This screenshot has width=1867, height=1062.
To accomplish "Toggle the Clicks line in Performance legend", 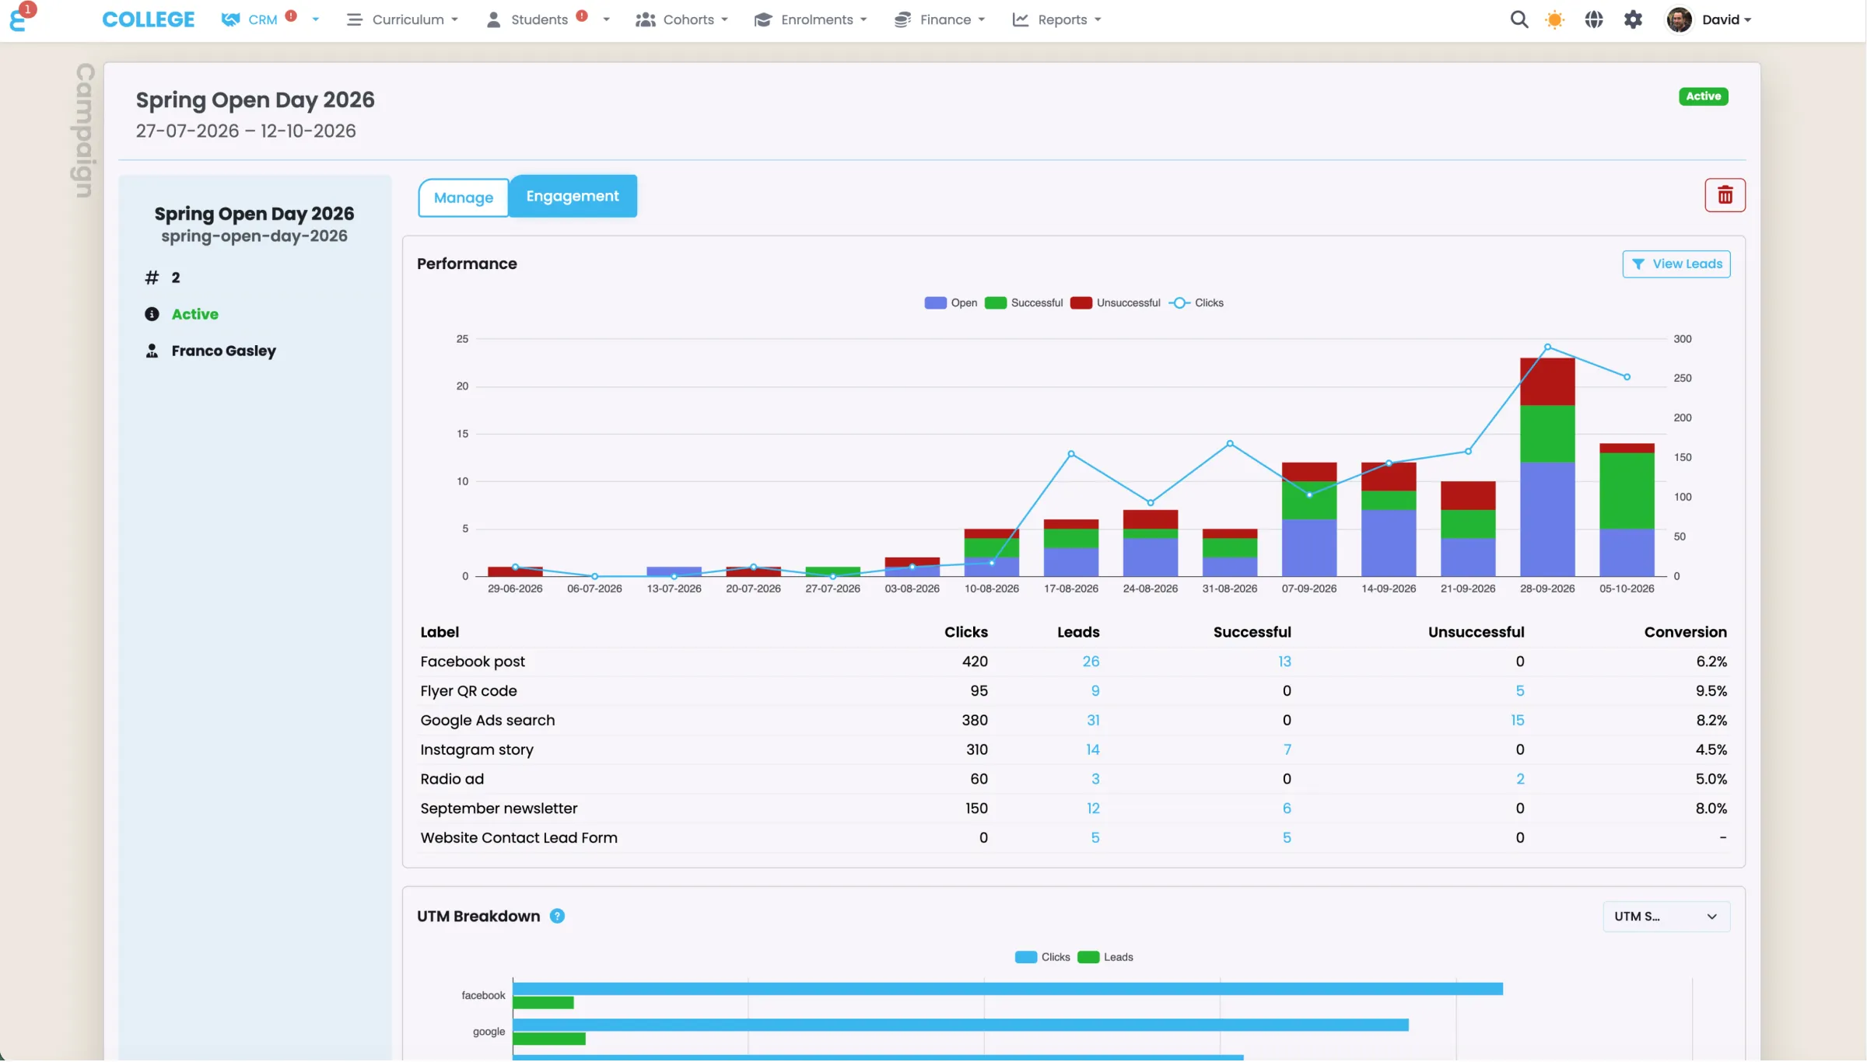I will [1196, 303].
